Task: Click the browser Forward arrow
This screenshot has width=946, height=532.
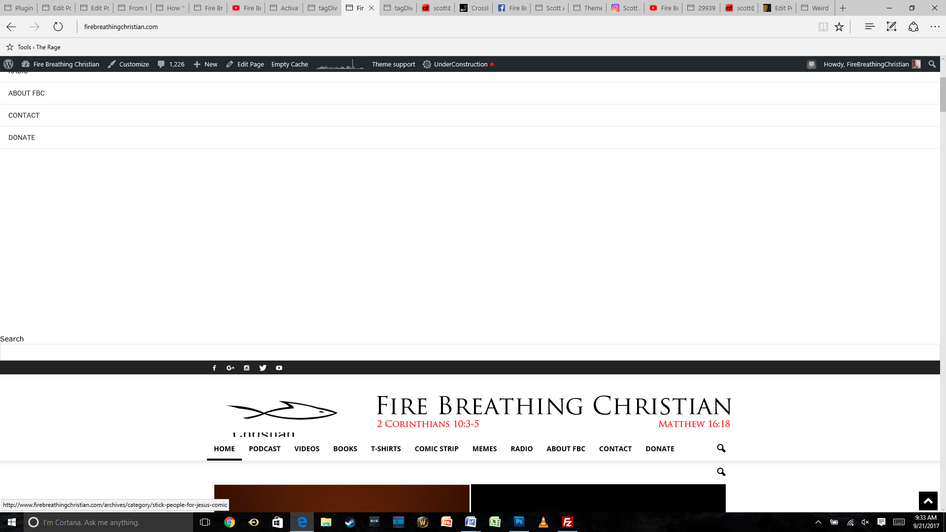Action: (x=34, y=27)
